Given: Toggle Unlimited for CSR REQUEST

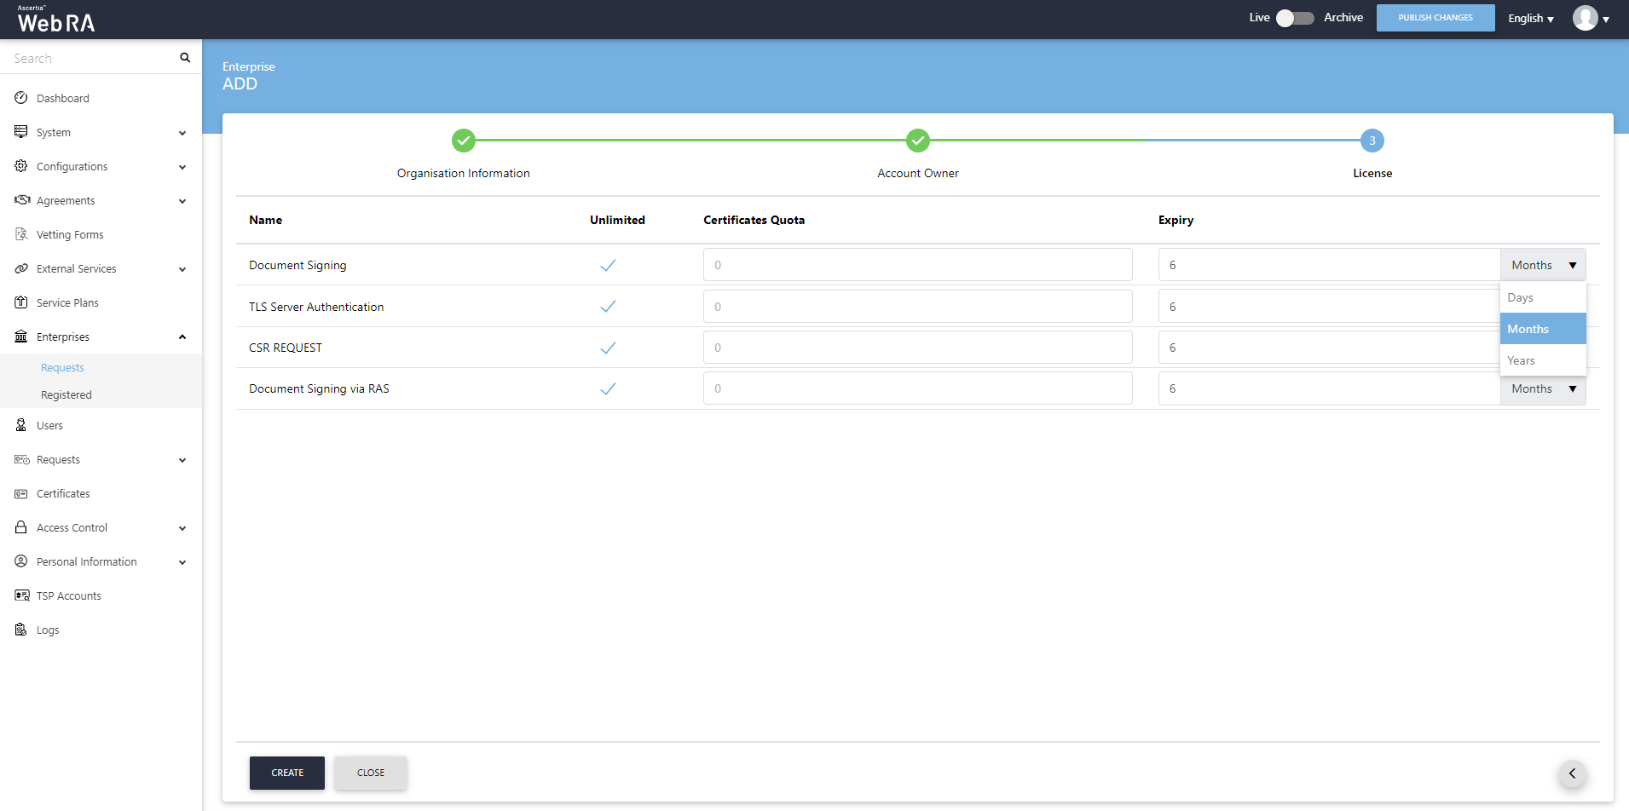Looking at the screenshot, I should (x=608, y=348).
